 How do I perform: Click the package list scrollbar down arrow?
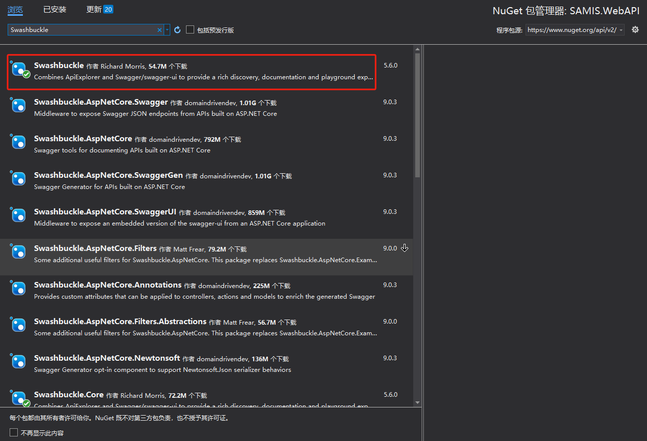pos(417,402)
